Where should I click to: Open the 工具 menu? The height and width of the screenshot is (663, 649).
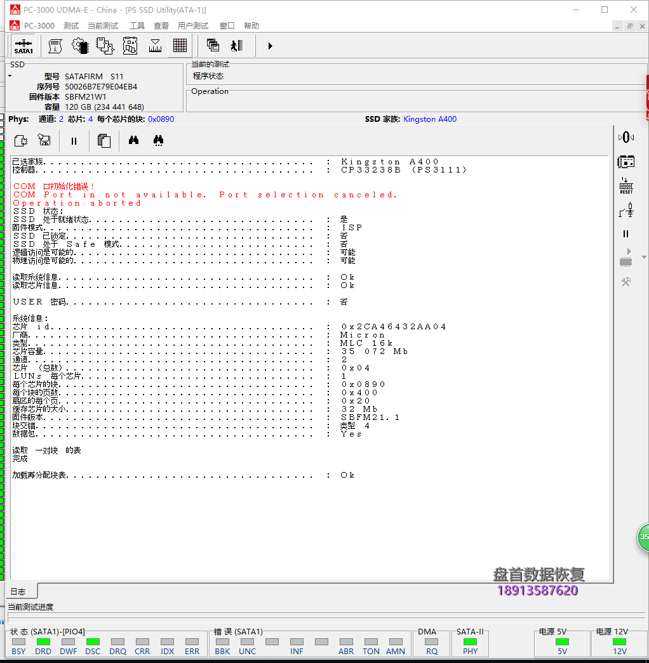tap(137, 26)
